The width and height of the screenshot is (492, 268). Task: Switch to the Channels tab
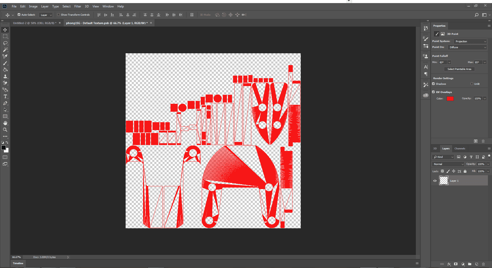(460, 149)
